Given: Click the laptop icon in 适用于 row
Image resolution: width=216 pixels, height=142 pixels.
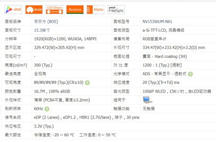Looking at the screenshot, I should pos(148,100).
